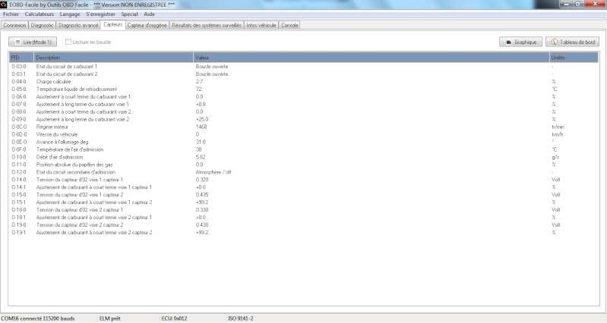Viewport: 607px width, 323px height.
Task: Click the ISO 9141-2 protocol status
Action: pyautogui.click(x=241, y=318)
